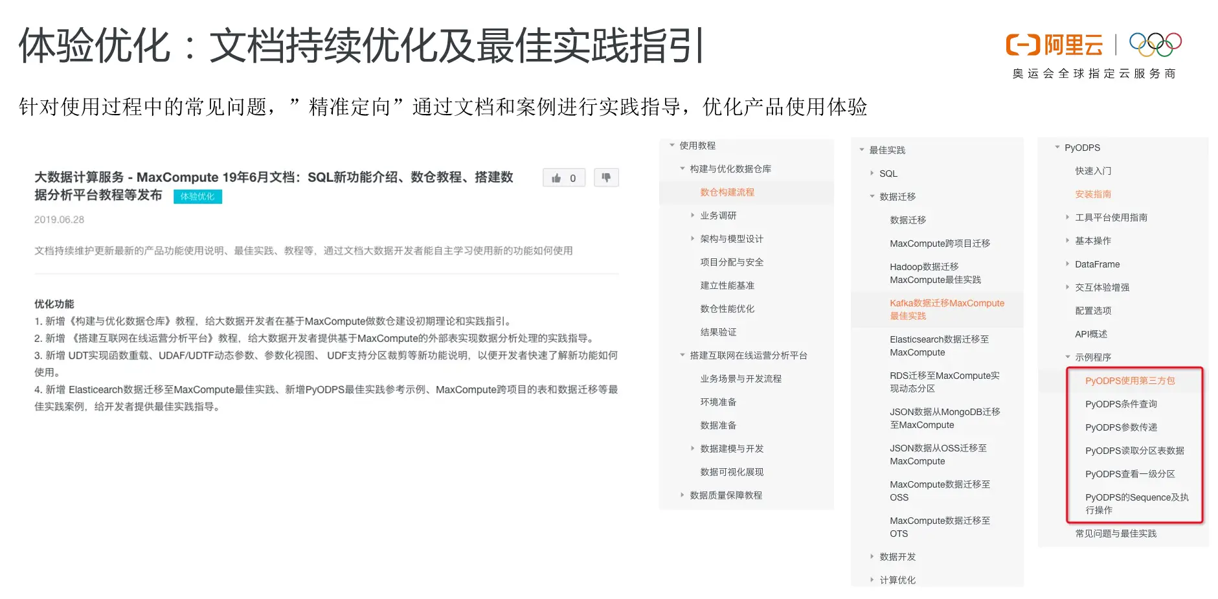Open the 数仓性能优化 page
This screenshot has height=599, width=1218.
[727, 309]
